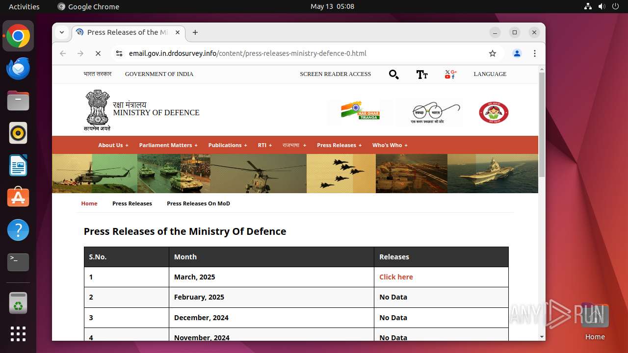The image size is (628, 353).
Task: Expand the Publications menu
Action: (x=228, y=145)
